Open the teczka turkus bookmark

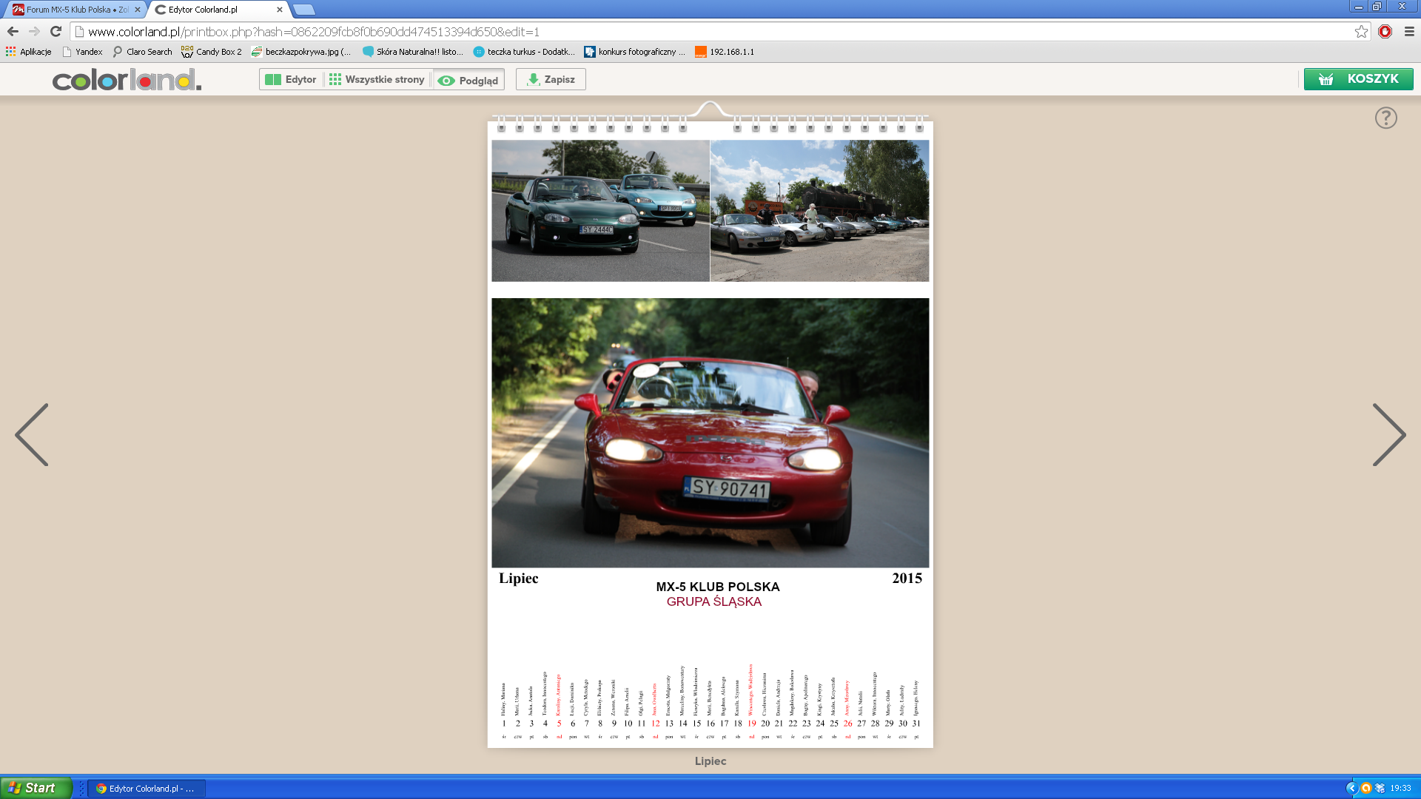524,52
